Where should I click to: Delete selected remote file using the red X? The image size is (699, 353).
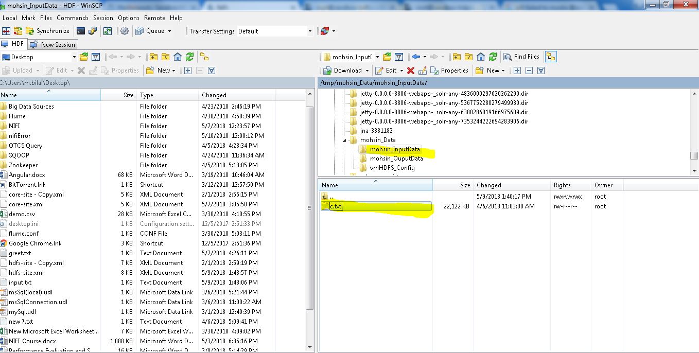[x=410, y=70]
